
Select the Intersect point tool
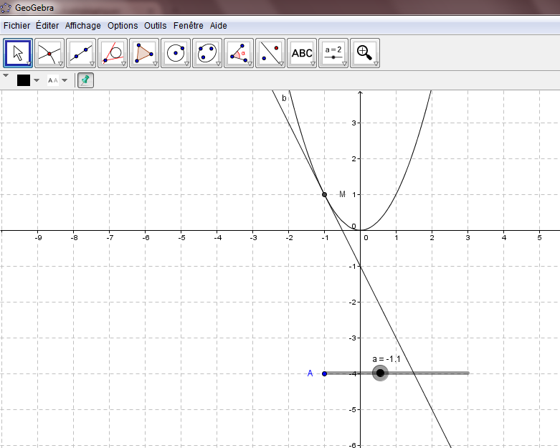49,52
